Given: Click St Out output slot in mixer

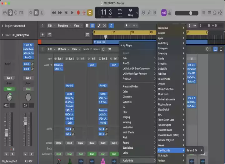Looking at the screenshot, I should click(x=58, y=143).
